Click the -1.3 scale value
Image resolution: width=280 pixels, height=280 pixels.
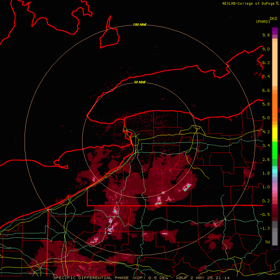tap(265, 228)
